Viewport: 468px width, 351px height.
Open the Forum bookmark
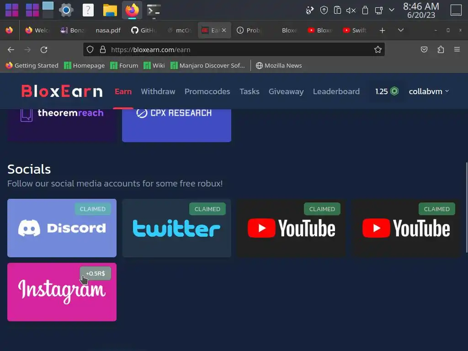124,65
